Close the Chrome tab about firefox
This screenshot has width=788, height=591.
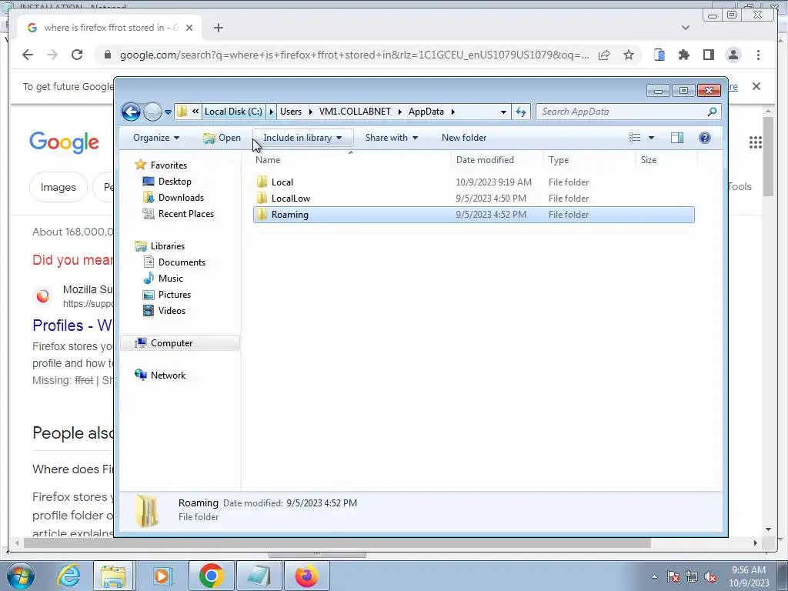(189, 28)
